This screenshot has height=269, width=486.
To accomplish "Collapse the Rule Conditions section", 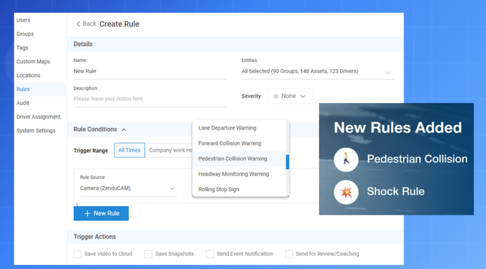I will pos(124,130).
